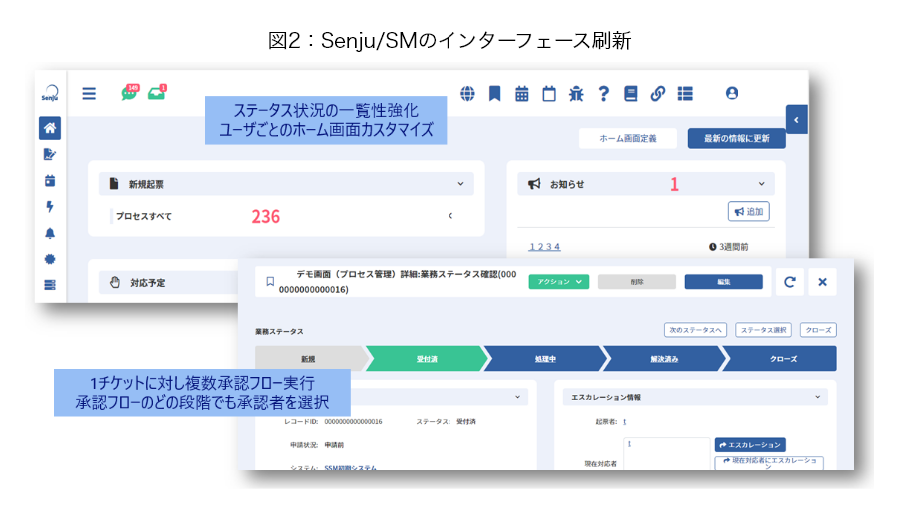Click ステータス選択 button
The width and height of the screenshot is (899, 519).
coord(763,330)
